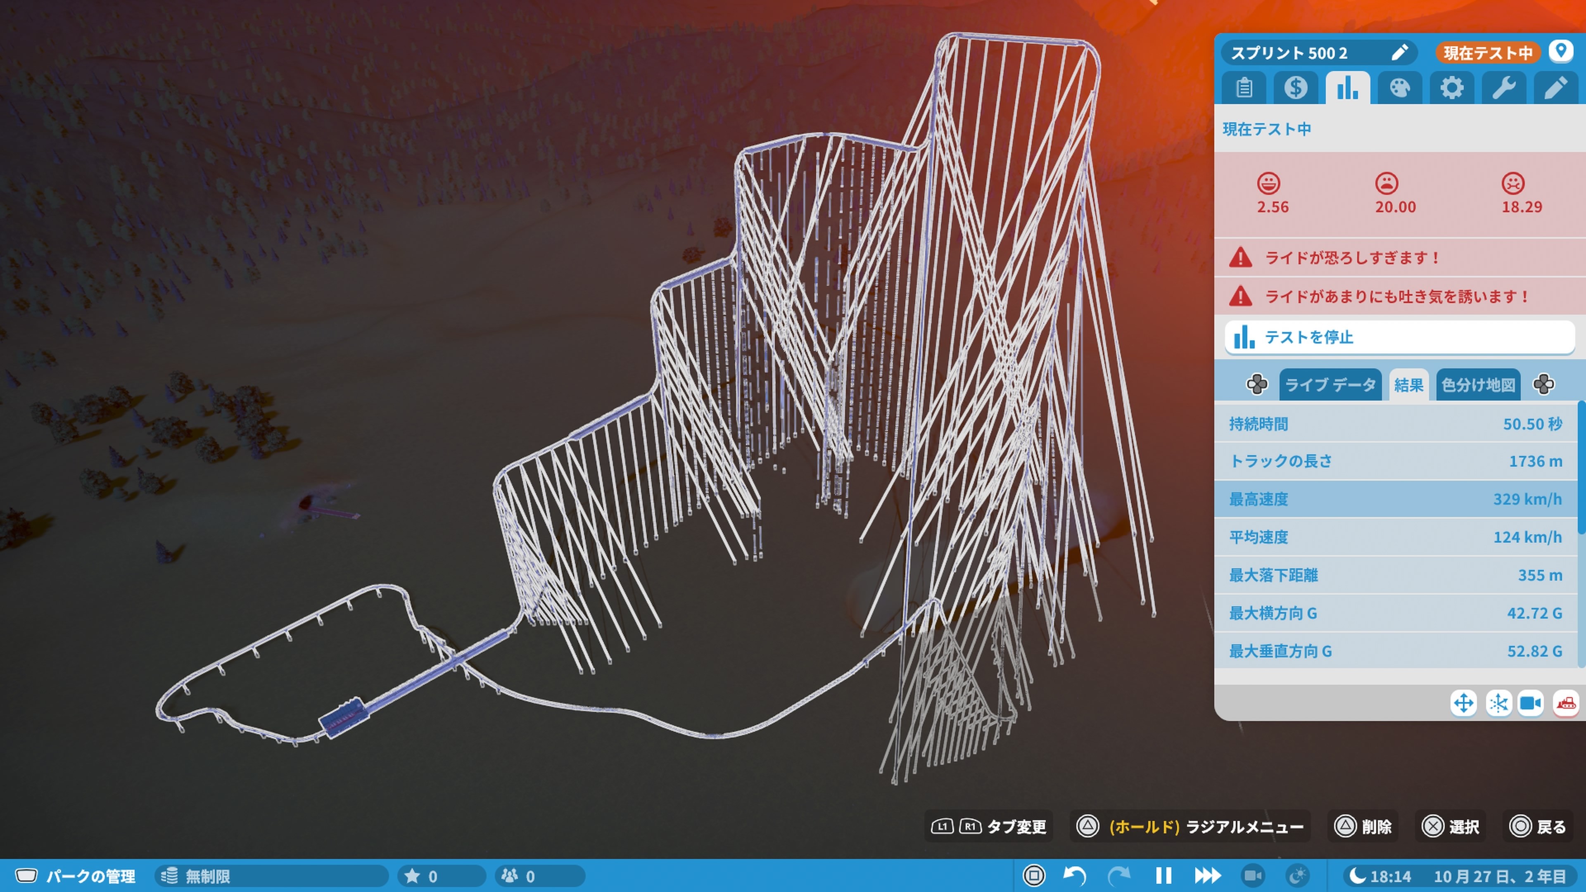1586x892 pixels.
Task: Open the wrench maintenance tab
Action: (x=1503, y=88)
